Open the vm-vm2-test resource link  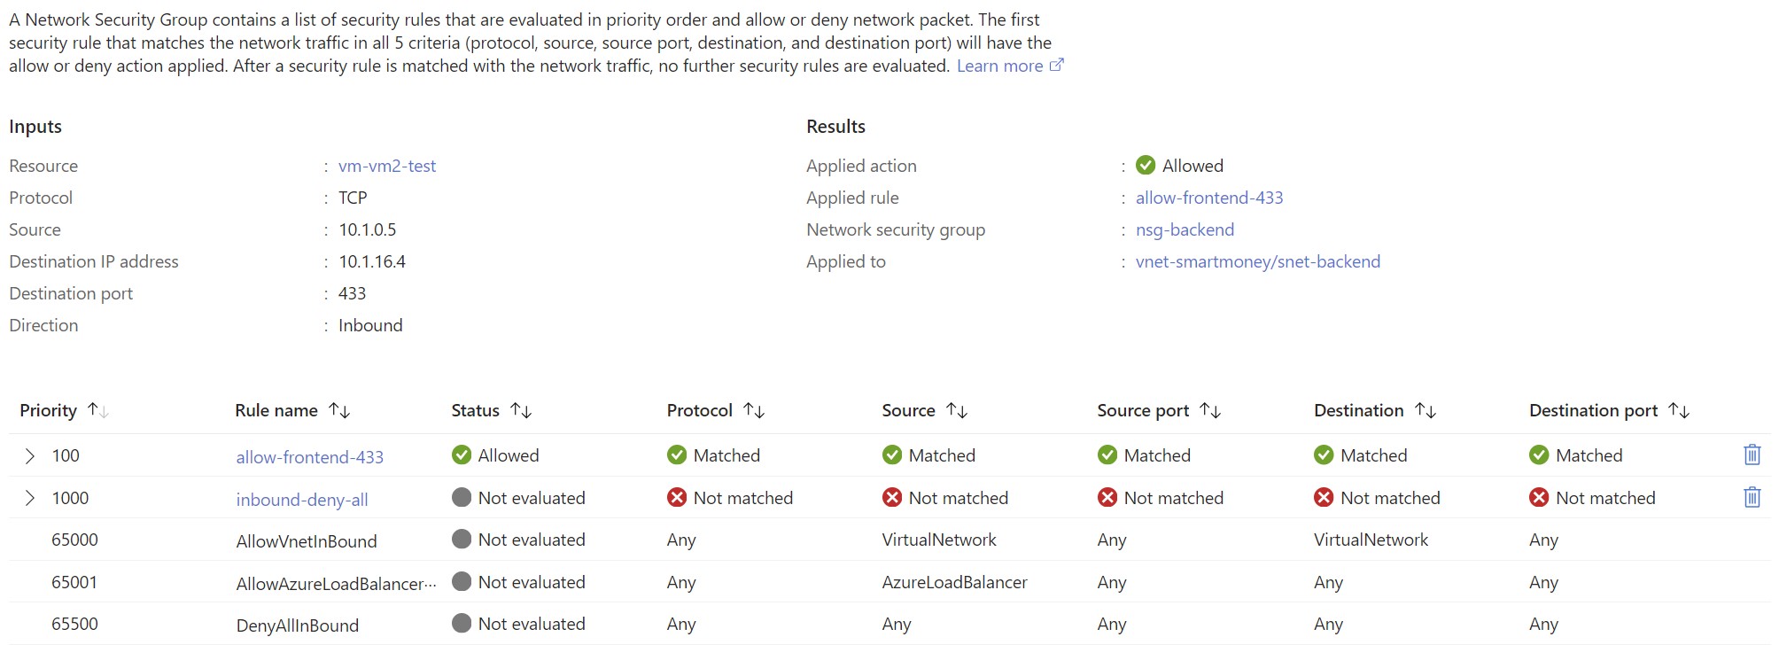387,166
